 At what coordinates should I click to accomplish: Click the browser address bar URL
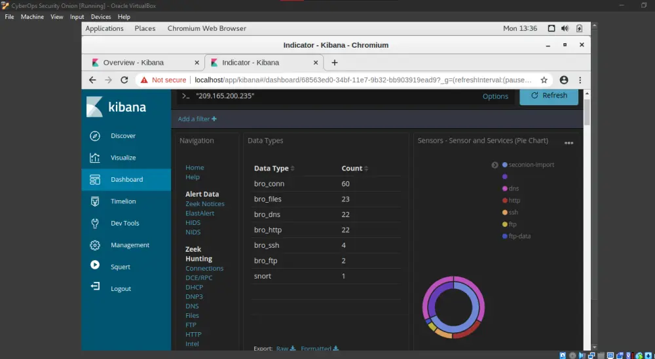(x=364, y=80)
